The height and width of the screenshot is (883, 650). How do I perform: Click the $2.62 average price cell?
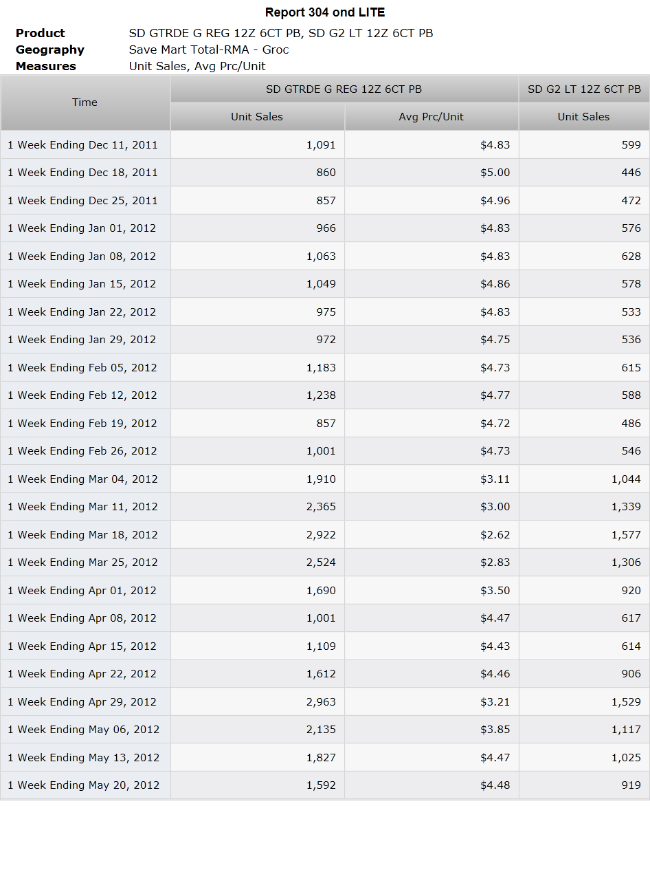point(432,534)
